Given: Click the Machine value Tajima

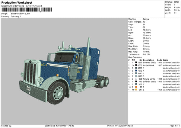Looking at the screenshot, I should (x=146, y=19).
